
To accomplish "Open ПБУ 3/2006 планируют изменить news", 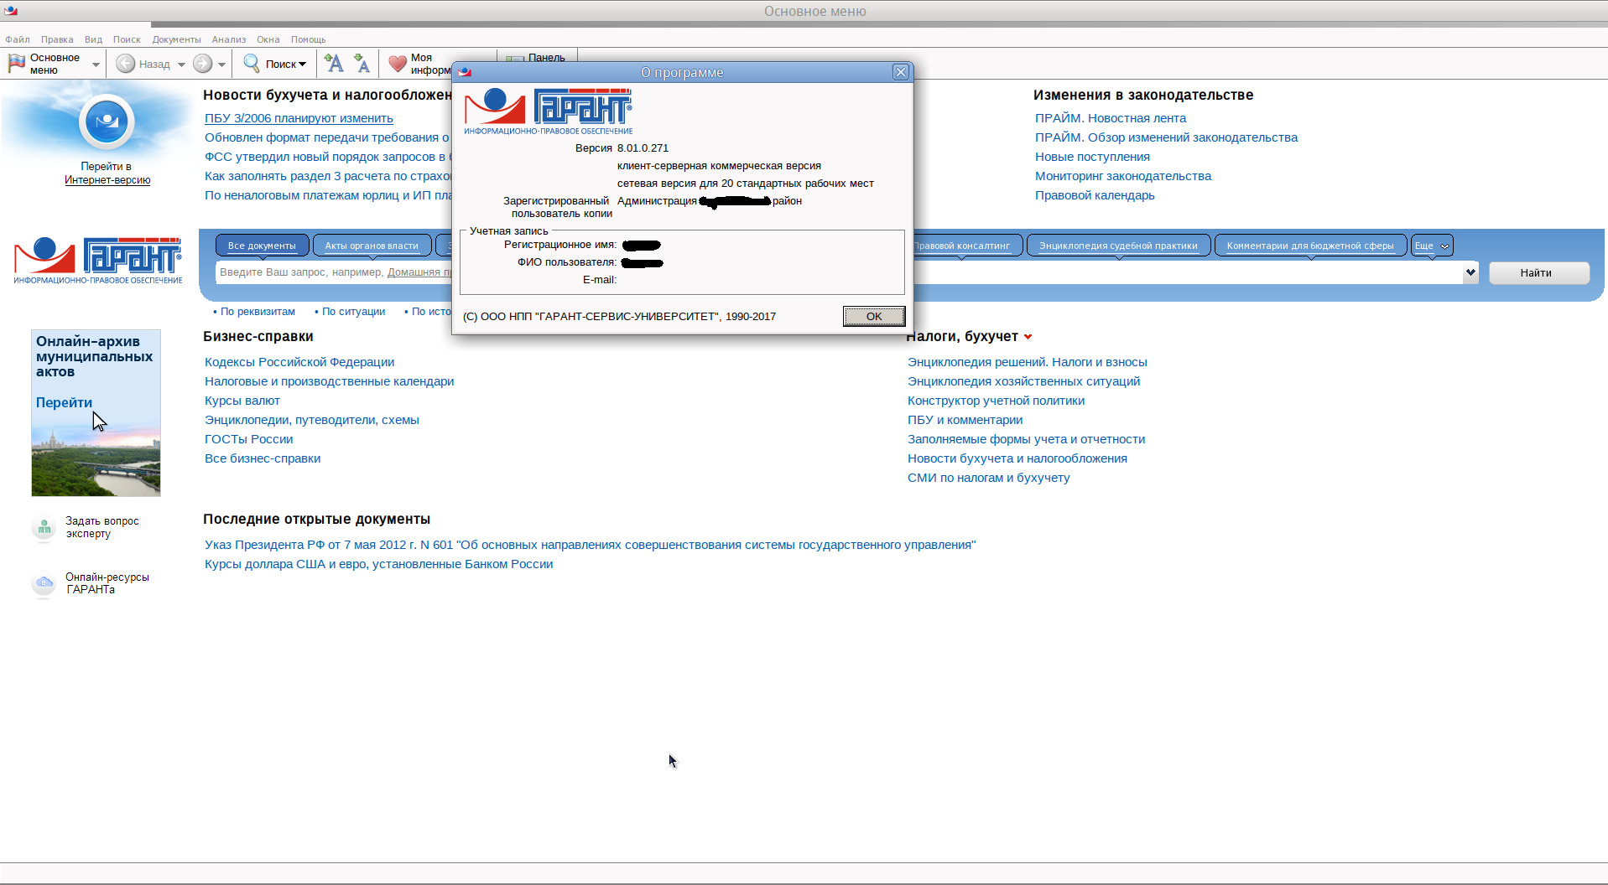I will tap(299, 118).
